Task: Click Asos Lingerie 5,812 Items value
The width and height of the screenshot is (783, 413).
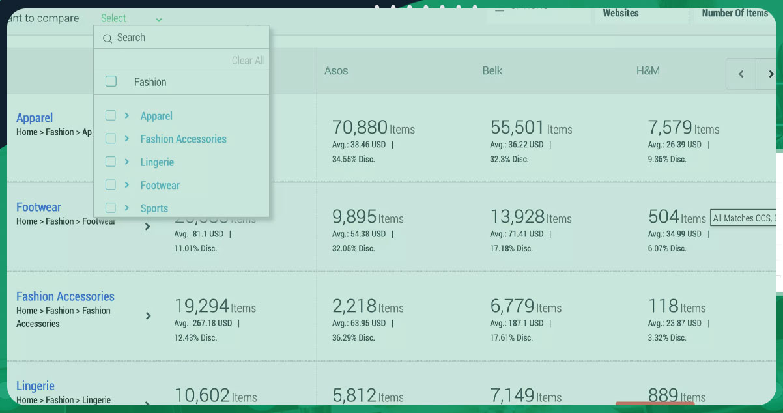Action: click(x=368, y=395)
